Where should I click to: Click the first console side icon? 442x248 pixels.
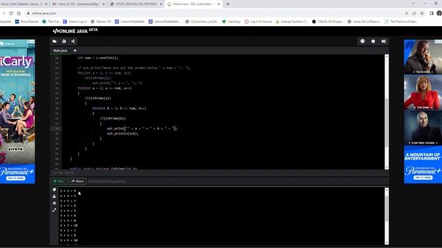pyautogui.click(x=54, y=190)
